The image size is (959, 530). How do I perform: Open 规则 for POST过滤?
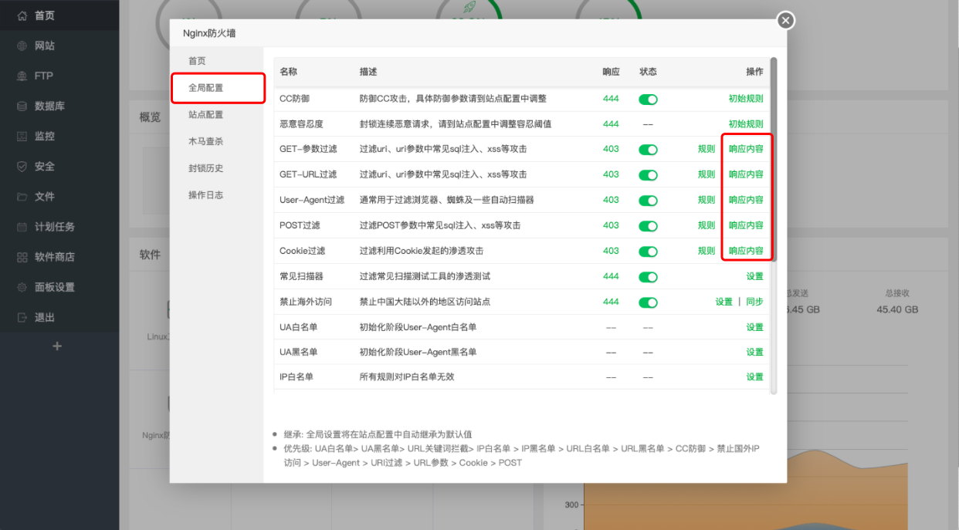point(707,225)
